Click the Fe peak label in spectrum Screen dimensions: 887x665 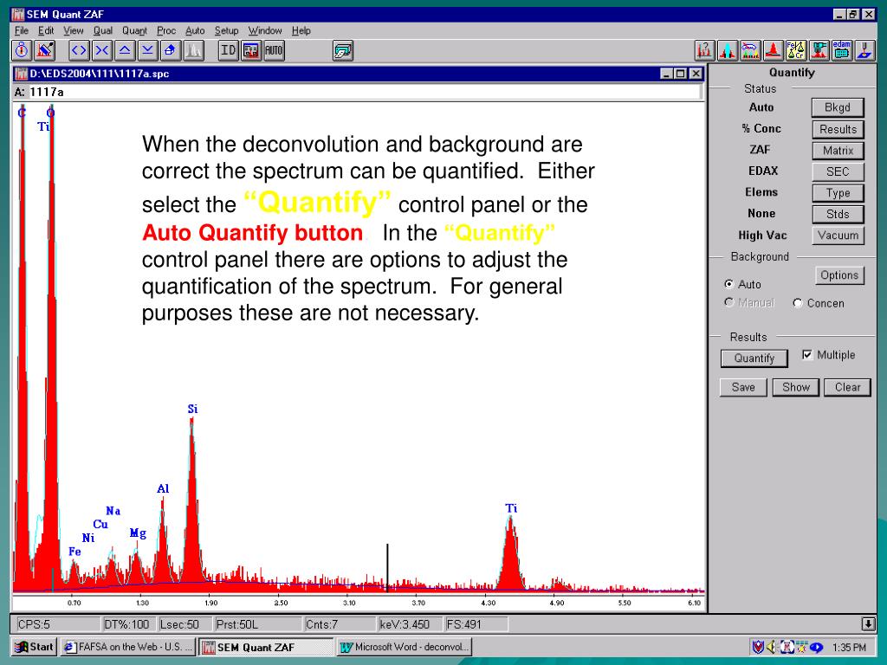point(74,552)
